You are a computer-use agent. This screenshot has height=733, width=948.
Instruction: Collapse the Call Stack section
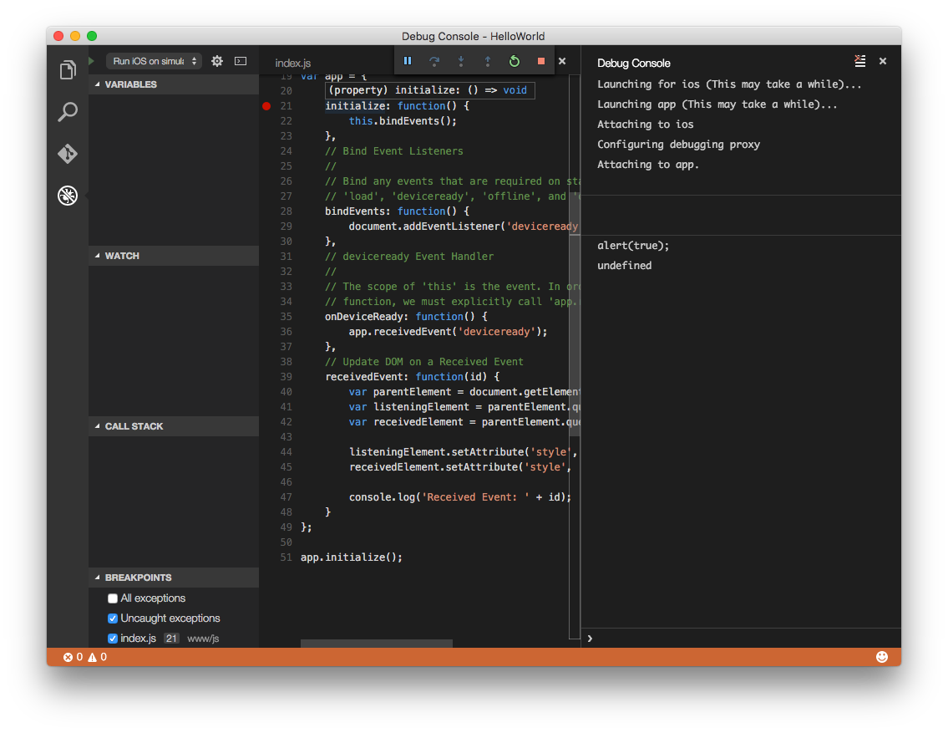[134, 426]
